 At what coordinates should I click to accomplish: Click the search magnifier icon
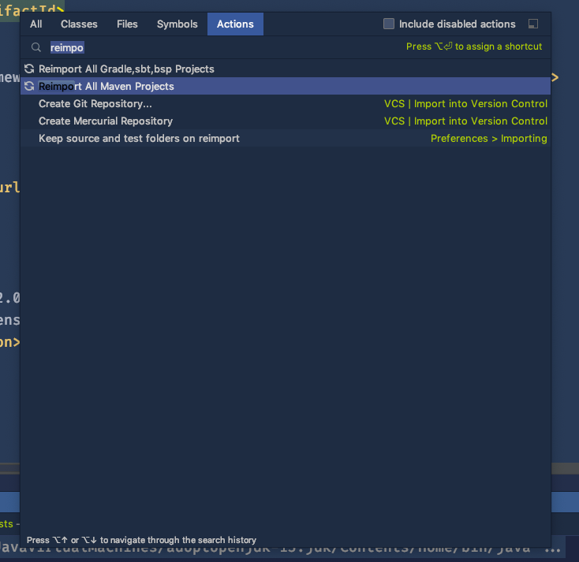click(36, 47)
